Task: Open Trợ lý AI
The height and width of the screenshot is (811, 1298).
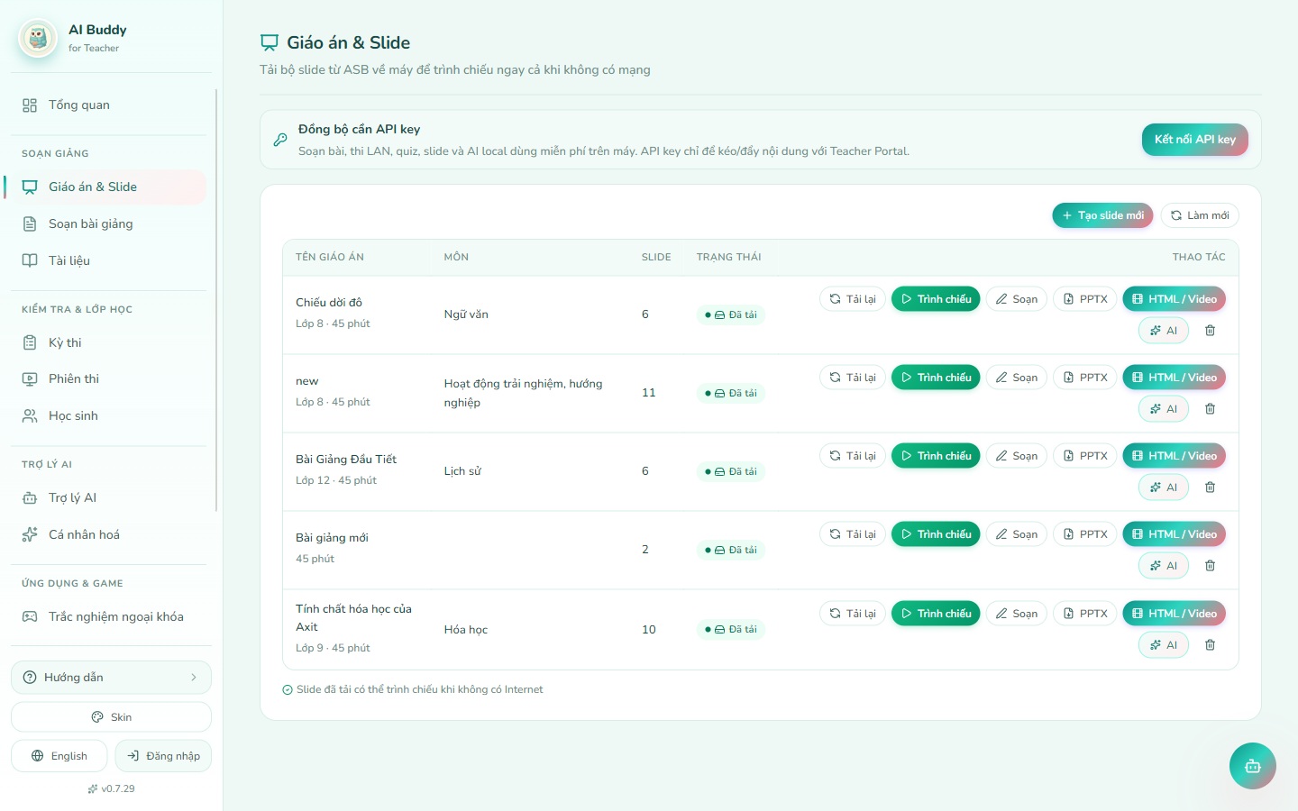Action: click(x=108, y=498)
